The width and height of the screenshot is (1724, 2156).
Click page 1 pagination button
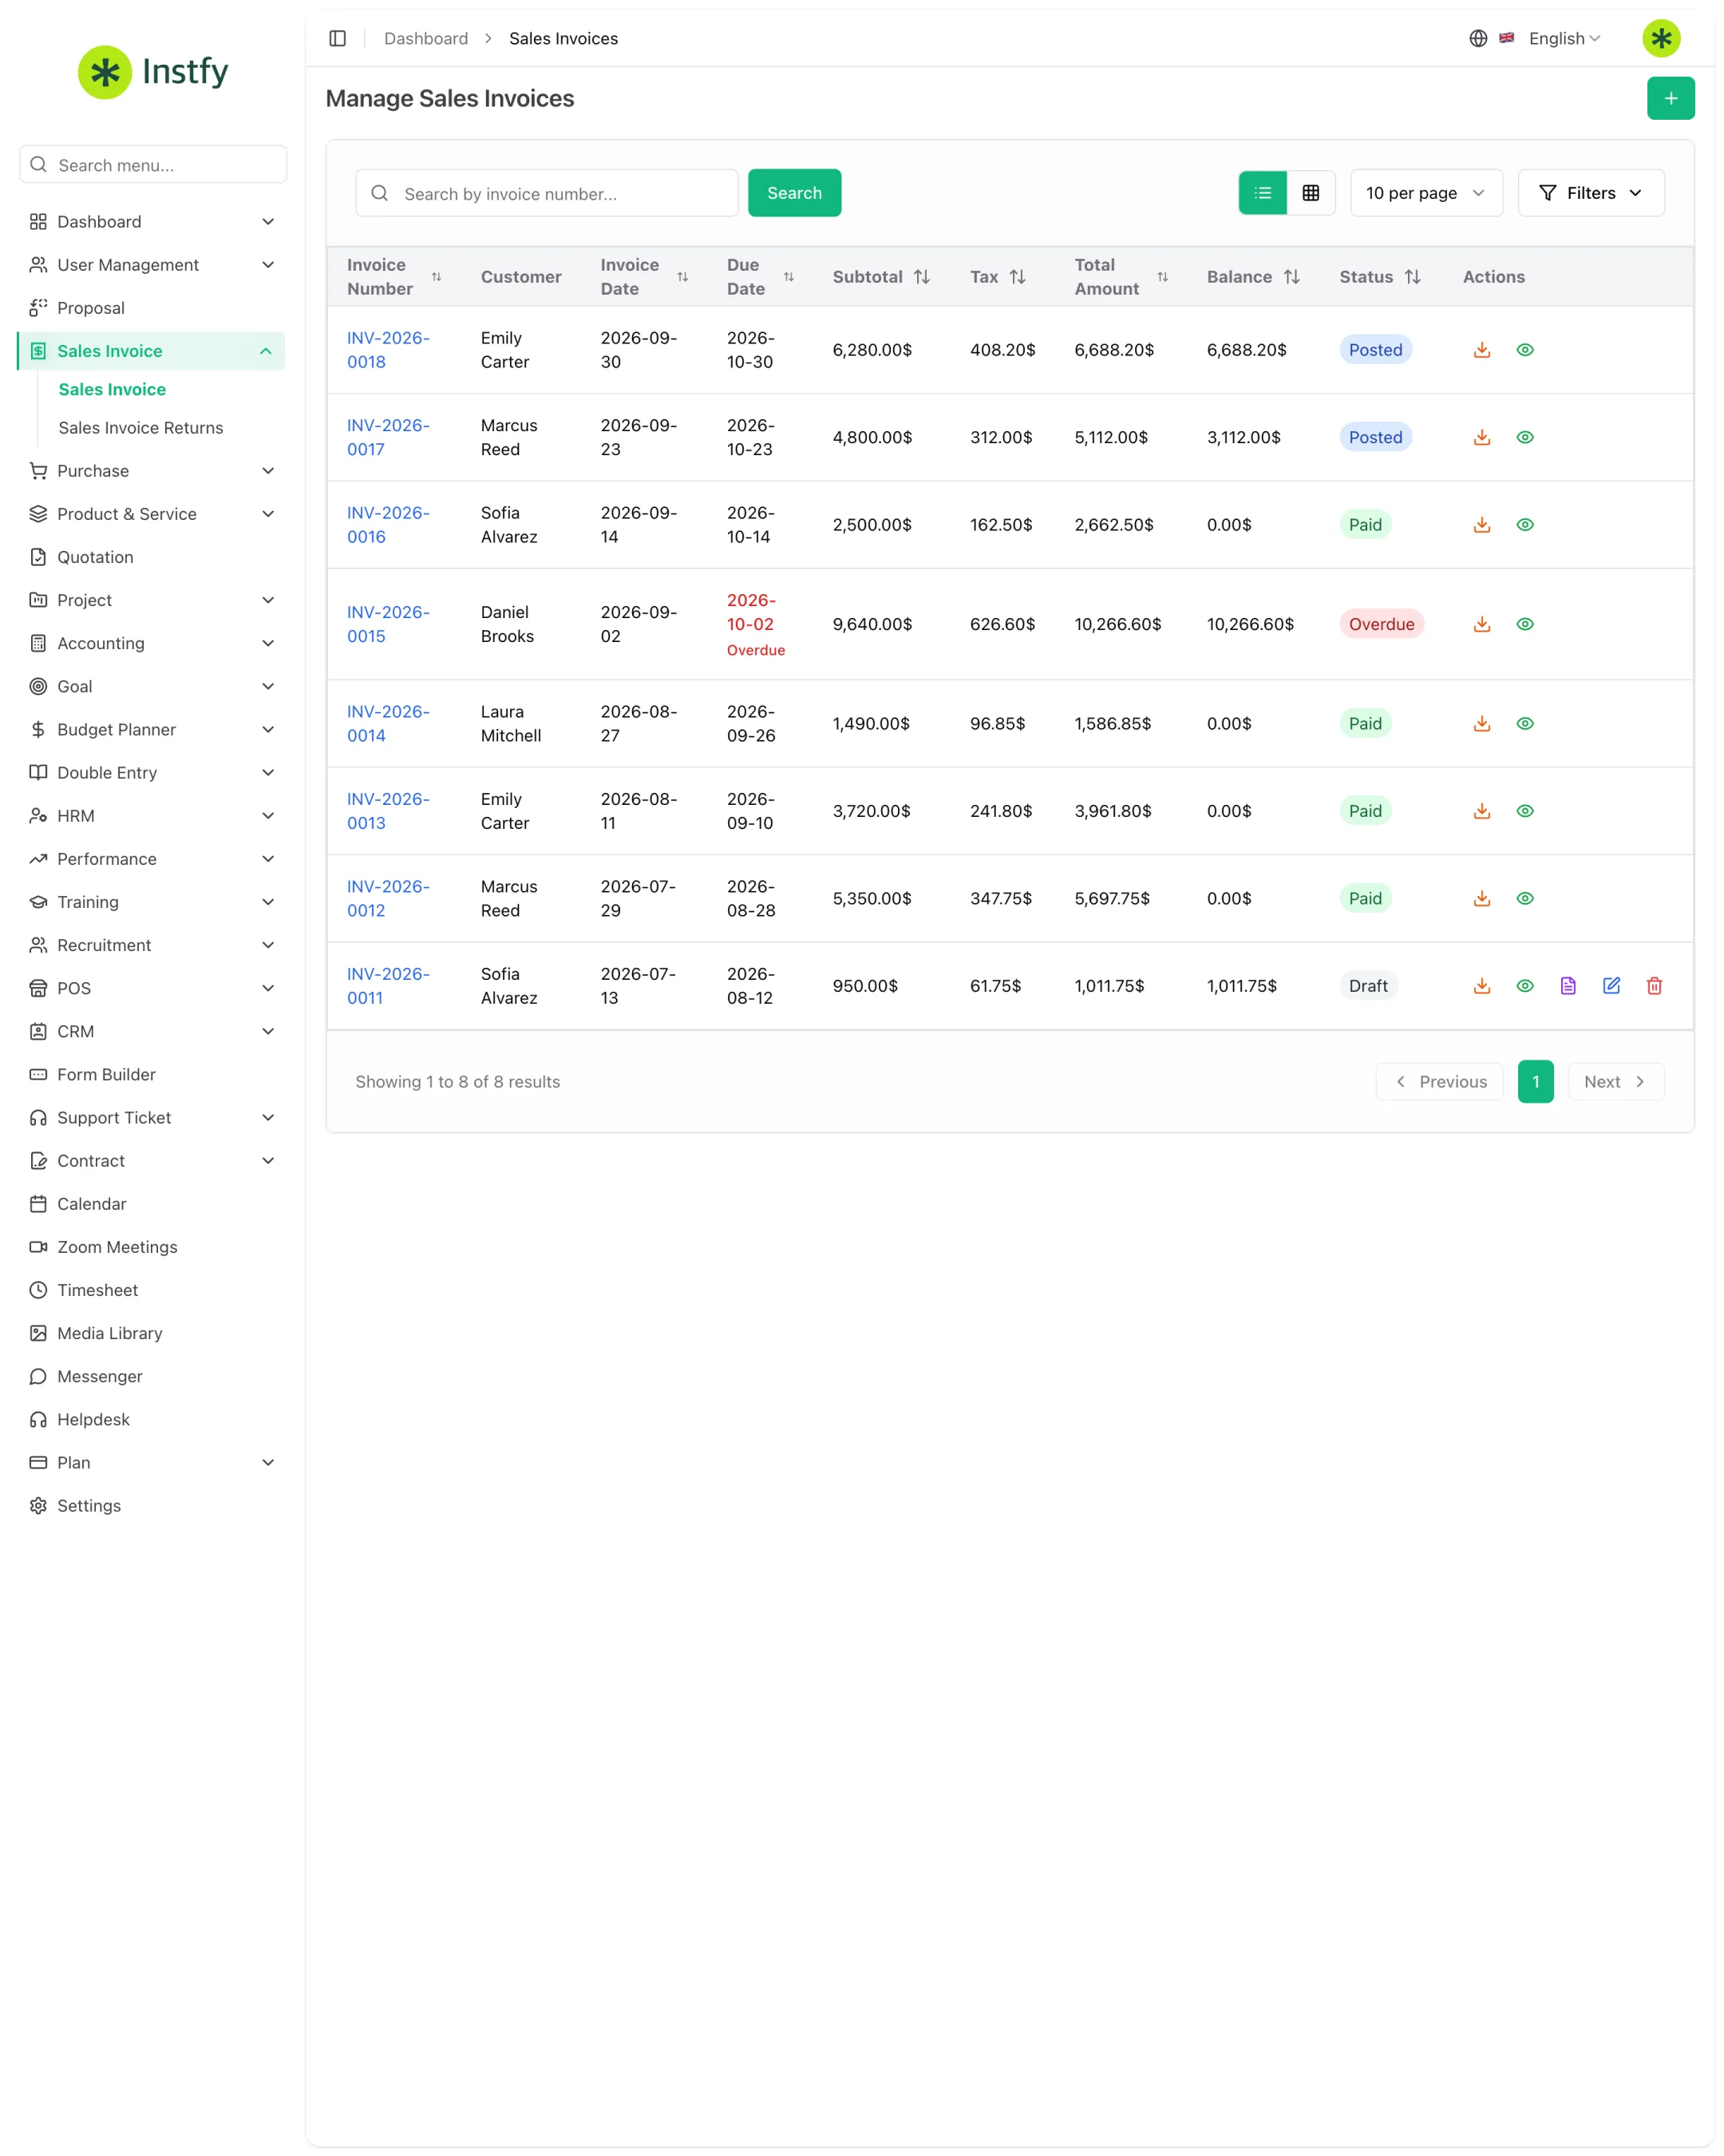pyautogui.click(x=1535, y=1082)
